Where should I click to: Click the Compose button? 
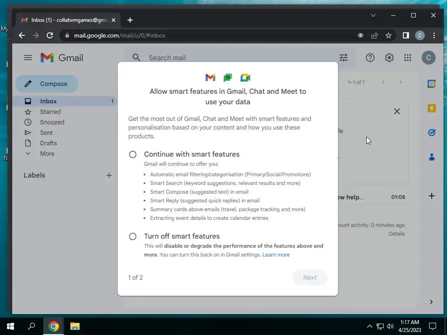(47, 84)
